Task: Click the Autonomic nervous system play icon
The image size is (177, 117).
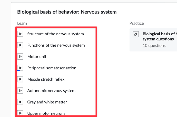Action: pyautogui.click(x=20, y=91)
